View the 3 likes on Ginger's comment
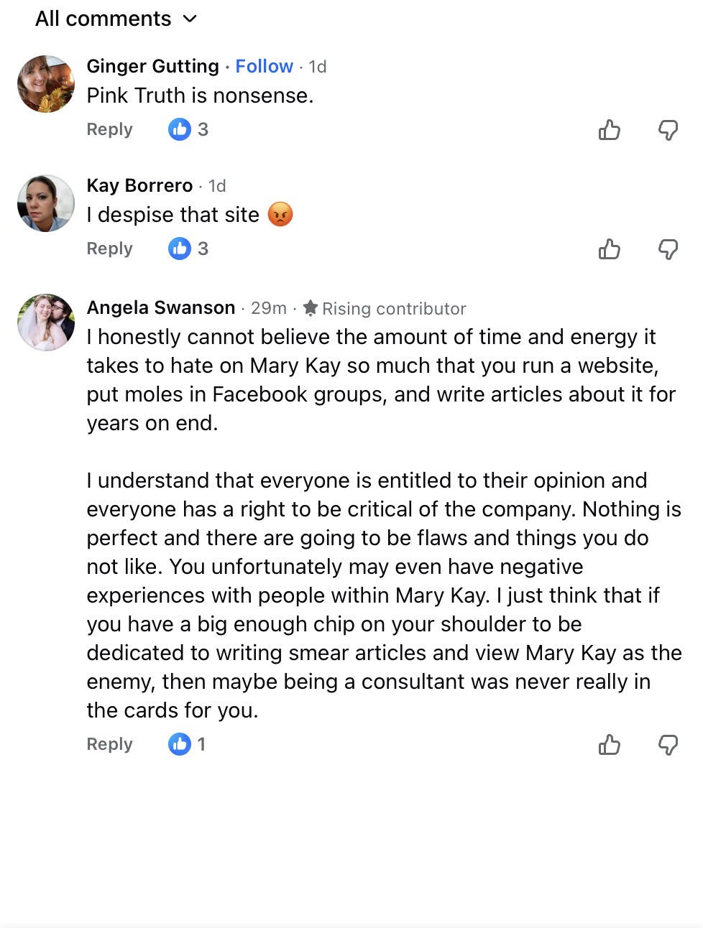The image size is (703, 928). (188, 129)
